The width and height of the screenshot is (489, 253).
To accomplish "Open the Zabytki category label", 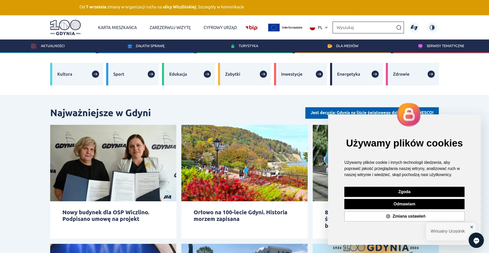I will pyautogui.click(x=233, y=74).
